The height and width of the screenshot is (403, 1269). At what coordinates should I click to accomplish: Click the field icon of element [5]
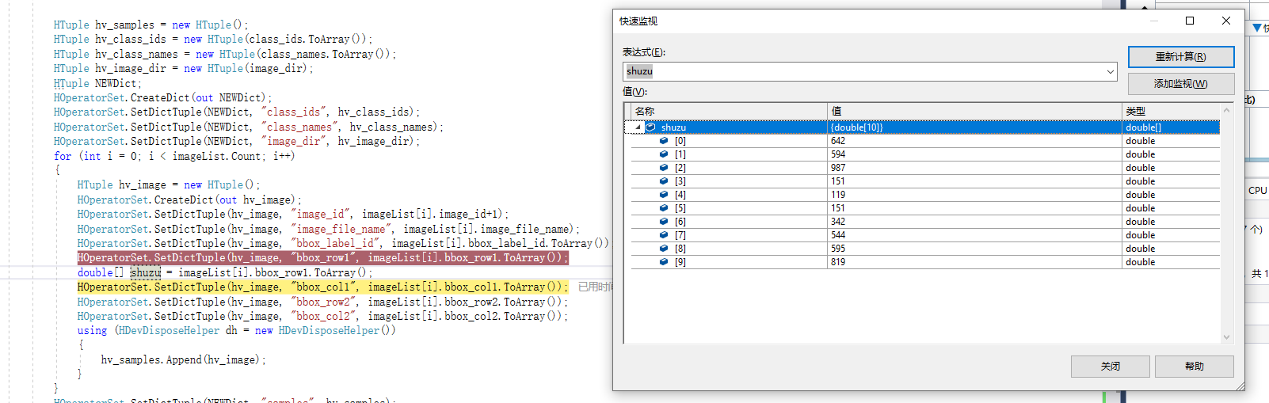pos(664,208)
